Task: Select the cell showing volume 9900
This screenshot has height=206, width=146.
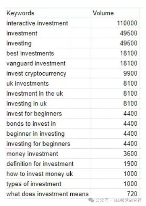Action: [115, 73]
